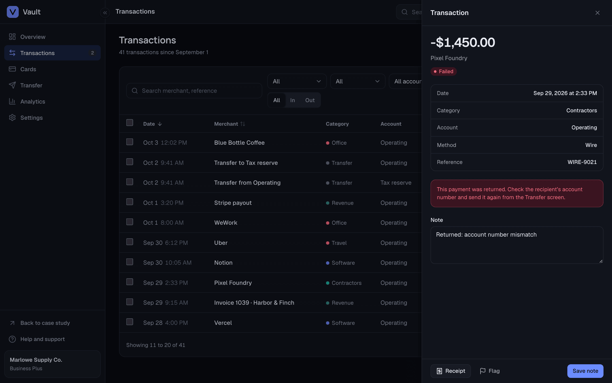Click the Transfer paper-plane icon
Screen dimensions: 612x383
(x=12, y=85)
